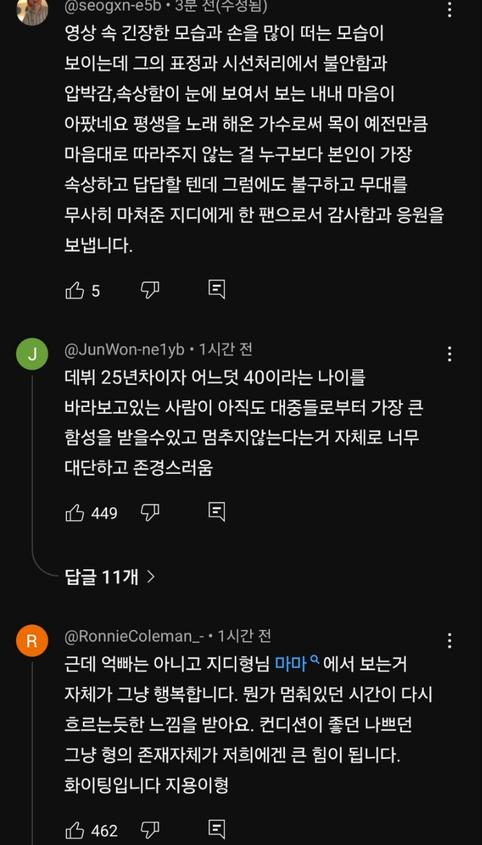This screenshot has width=482, height=845.
Task: Like the comment by JunWon-ne1yb
Action: (x=74, y=512)
